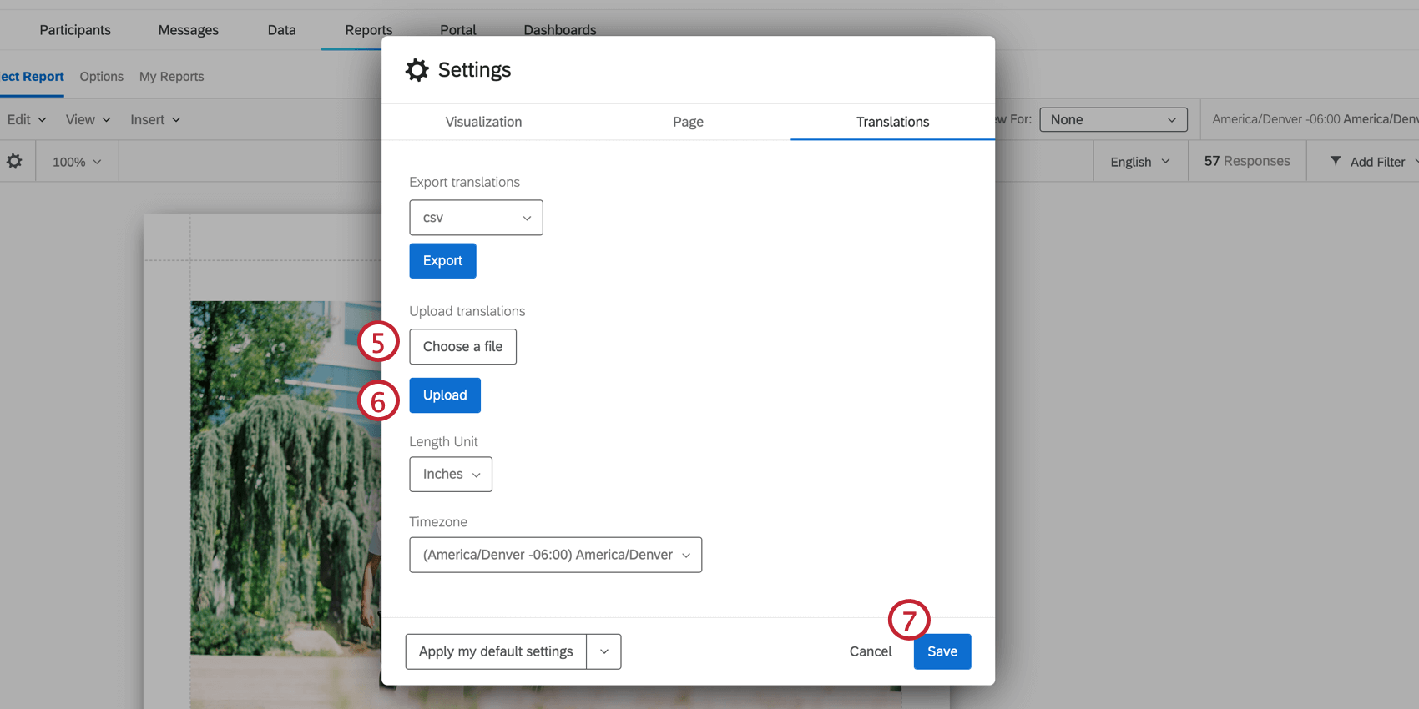Expand the Inches length unit dropdown
Image resolution: width=1419 pixels, height=709 pixels.
(451, 474)
